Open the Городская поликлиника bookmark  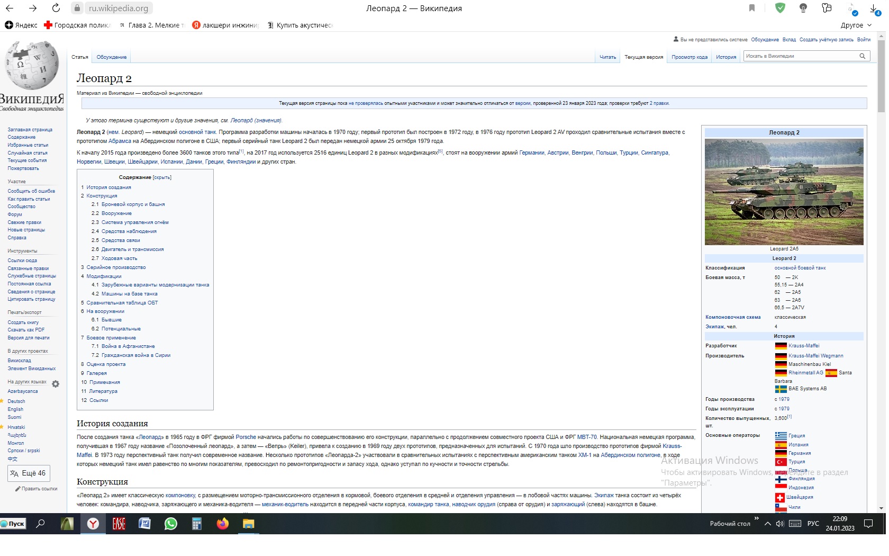[77, 25]
